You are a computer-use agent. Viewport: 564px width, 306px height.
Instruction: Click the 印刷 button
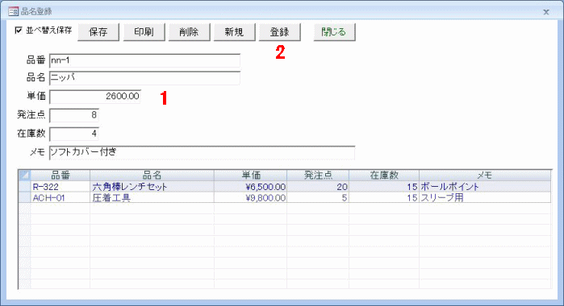(144, 32)
